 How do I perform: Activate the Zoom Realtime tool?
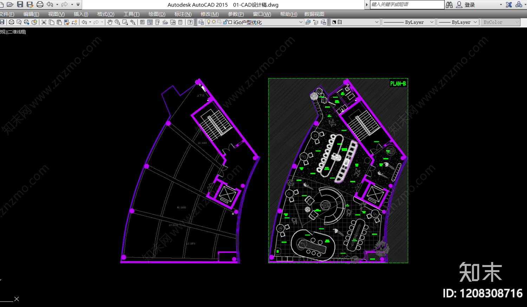click(x=117, y=22)
